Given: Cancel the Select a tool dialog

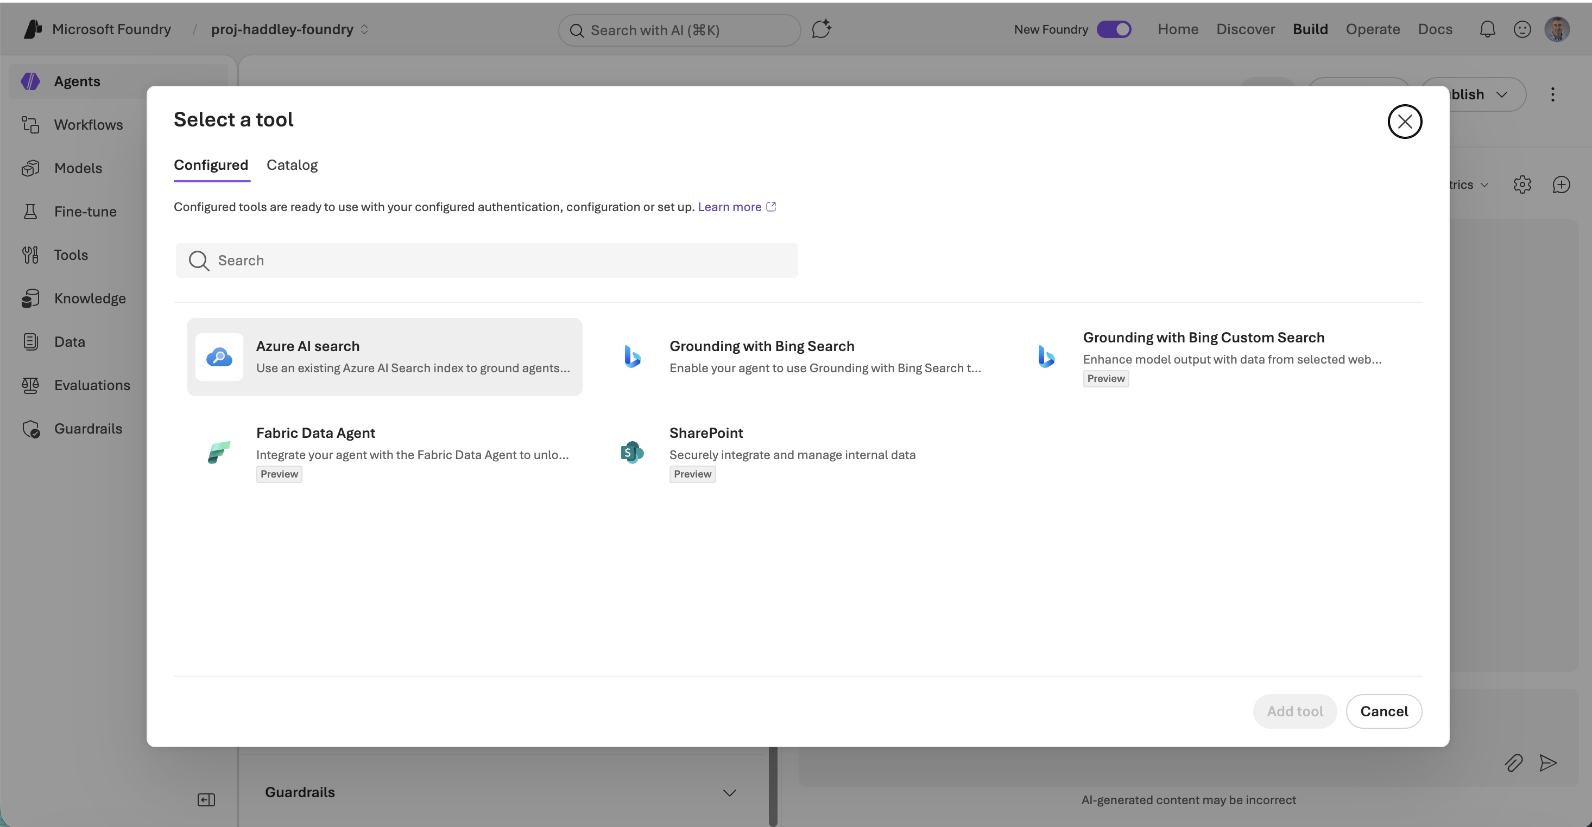Looking at the screenshot, I should [1383, 711].
